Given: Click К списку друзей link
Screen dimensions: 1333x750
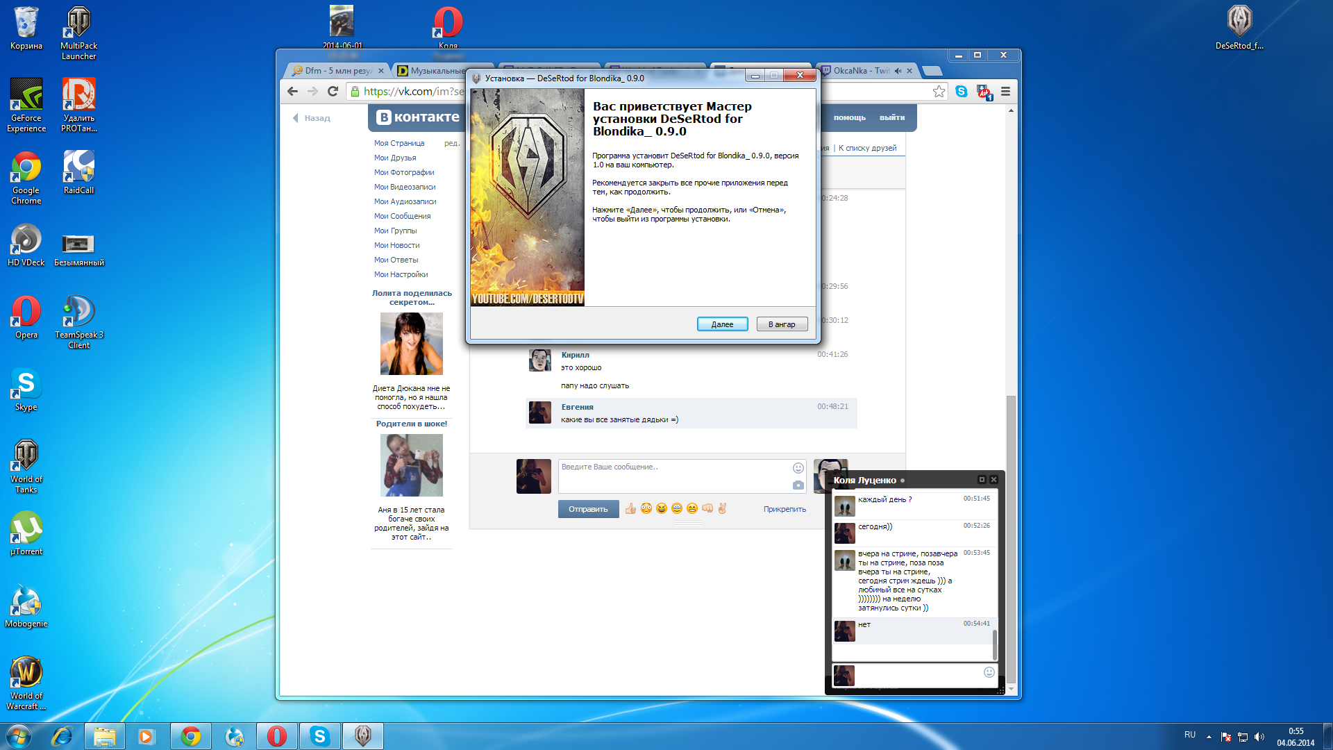Looking at the screenshot, I should pyautogui.click(x=867, y=148).
